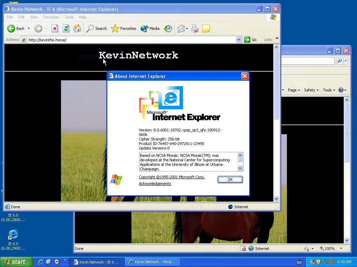Expand the address bar URL dropdown
Image resolution: width=357 pixels, height=267 pixels.
click(x=238, y=40)
